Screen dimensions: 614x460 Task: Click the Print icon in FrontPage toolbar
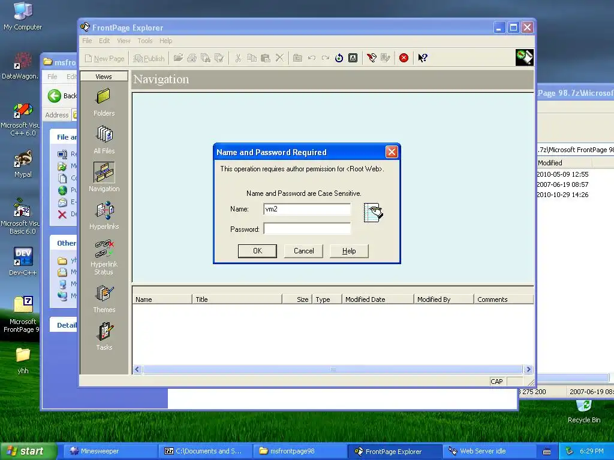(192, 58)
